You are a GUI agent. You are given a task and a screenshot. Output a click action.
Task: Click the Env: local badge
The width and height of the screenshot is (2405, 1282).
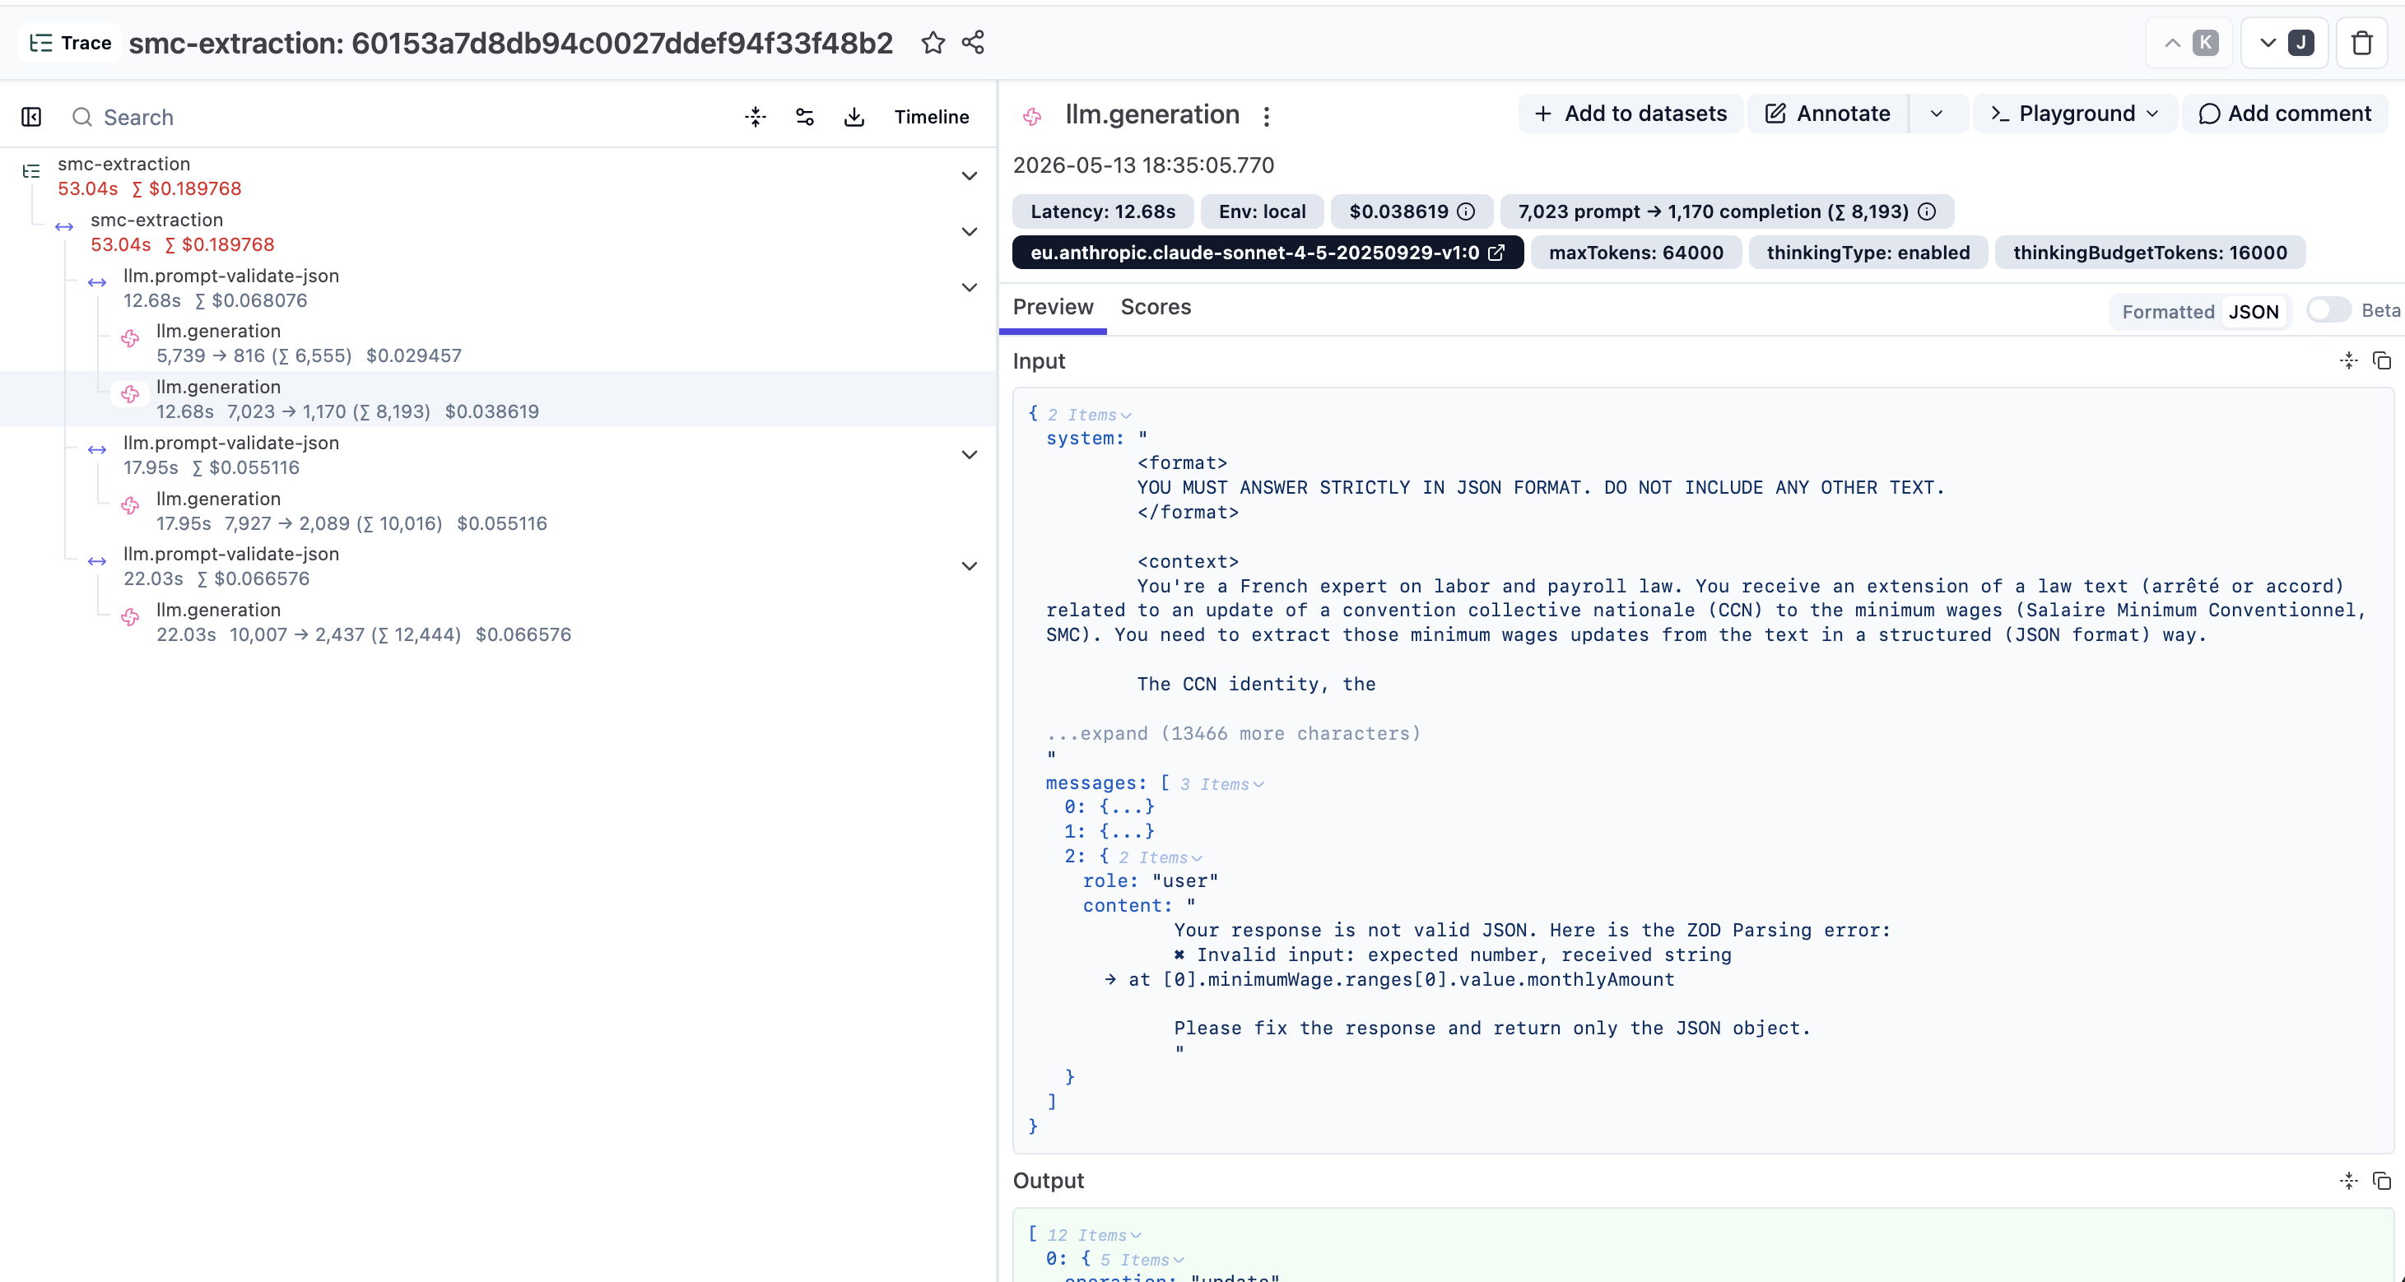[x=1261, y=211]
